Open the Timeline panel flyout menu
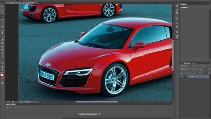 [173, 104]
